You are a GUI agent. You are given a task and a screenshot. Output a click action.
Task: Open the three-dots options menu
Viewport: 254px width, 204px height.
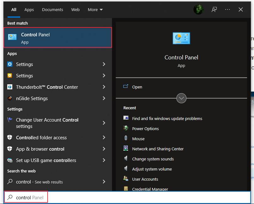pos(227,9)
